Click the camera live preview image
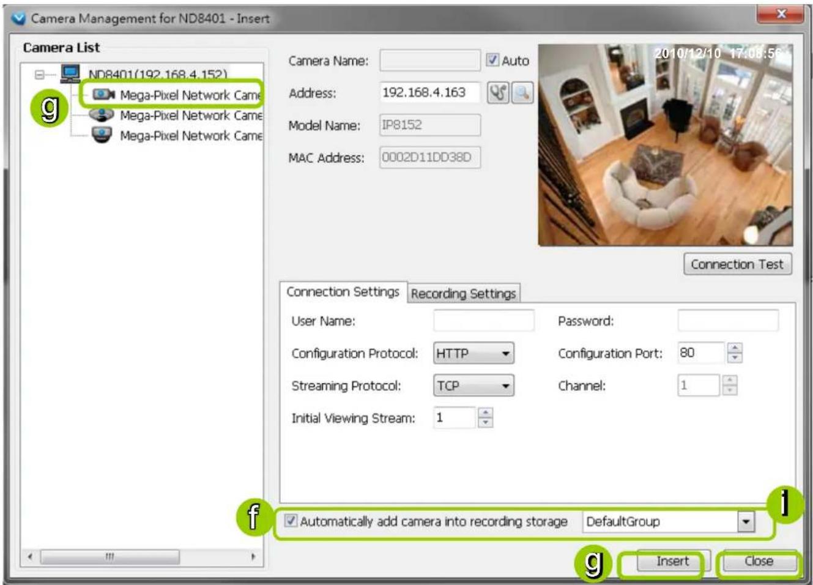This screenshot has width=813, height=585. 666,145
